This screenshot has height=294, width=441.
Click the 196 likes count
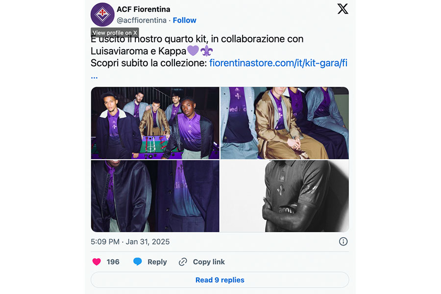pos(113,262)
